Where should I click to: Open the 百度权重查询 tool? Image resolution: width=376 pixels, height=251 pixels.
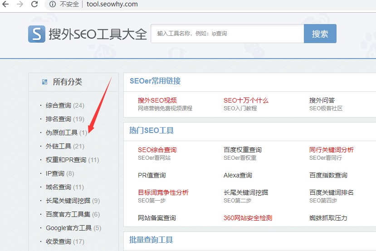[x=243, y=150]
